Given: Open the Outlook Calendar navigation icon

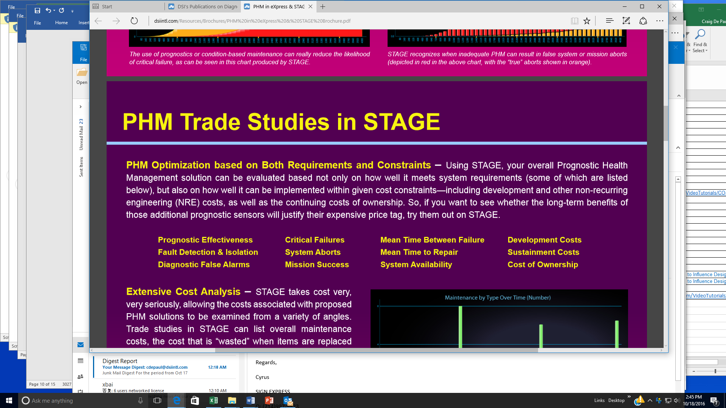Looking at the screenshot, I should pyautogui.click(x=81, y=361).
